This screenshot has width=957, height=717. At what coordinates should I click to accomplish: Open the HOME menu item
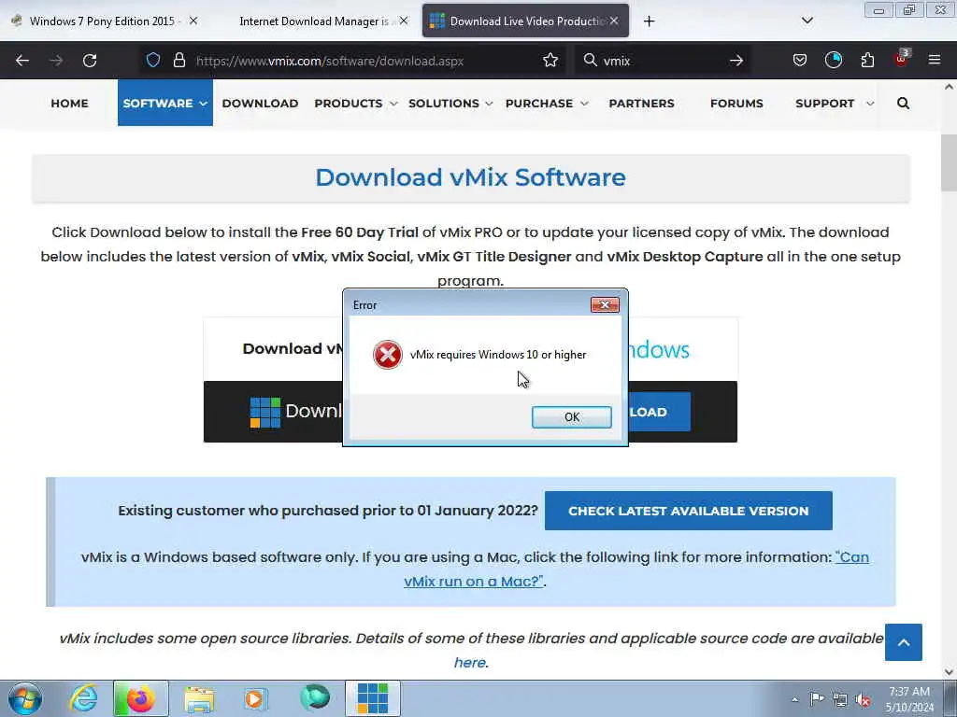[x=69, y=103]
